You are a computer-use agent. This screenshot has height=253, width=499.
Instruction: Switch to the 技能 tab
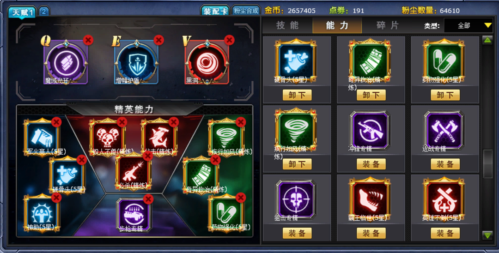pyautogui.click(x=287, y=25)
